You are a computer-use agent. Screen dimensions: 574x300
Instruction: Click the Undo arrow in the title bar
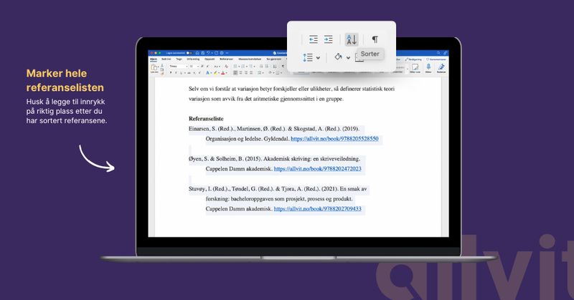[208, 53]
